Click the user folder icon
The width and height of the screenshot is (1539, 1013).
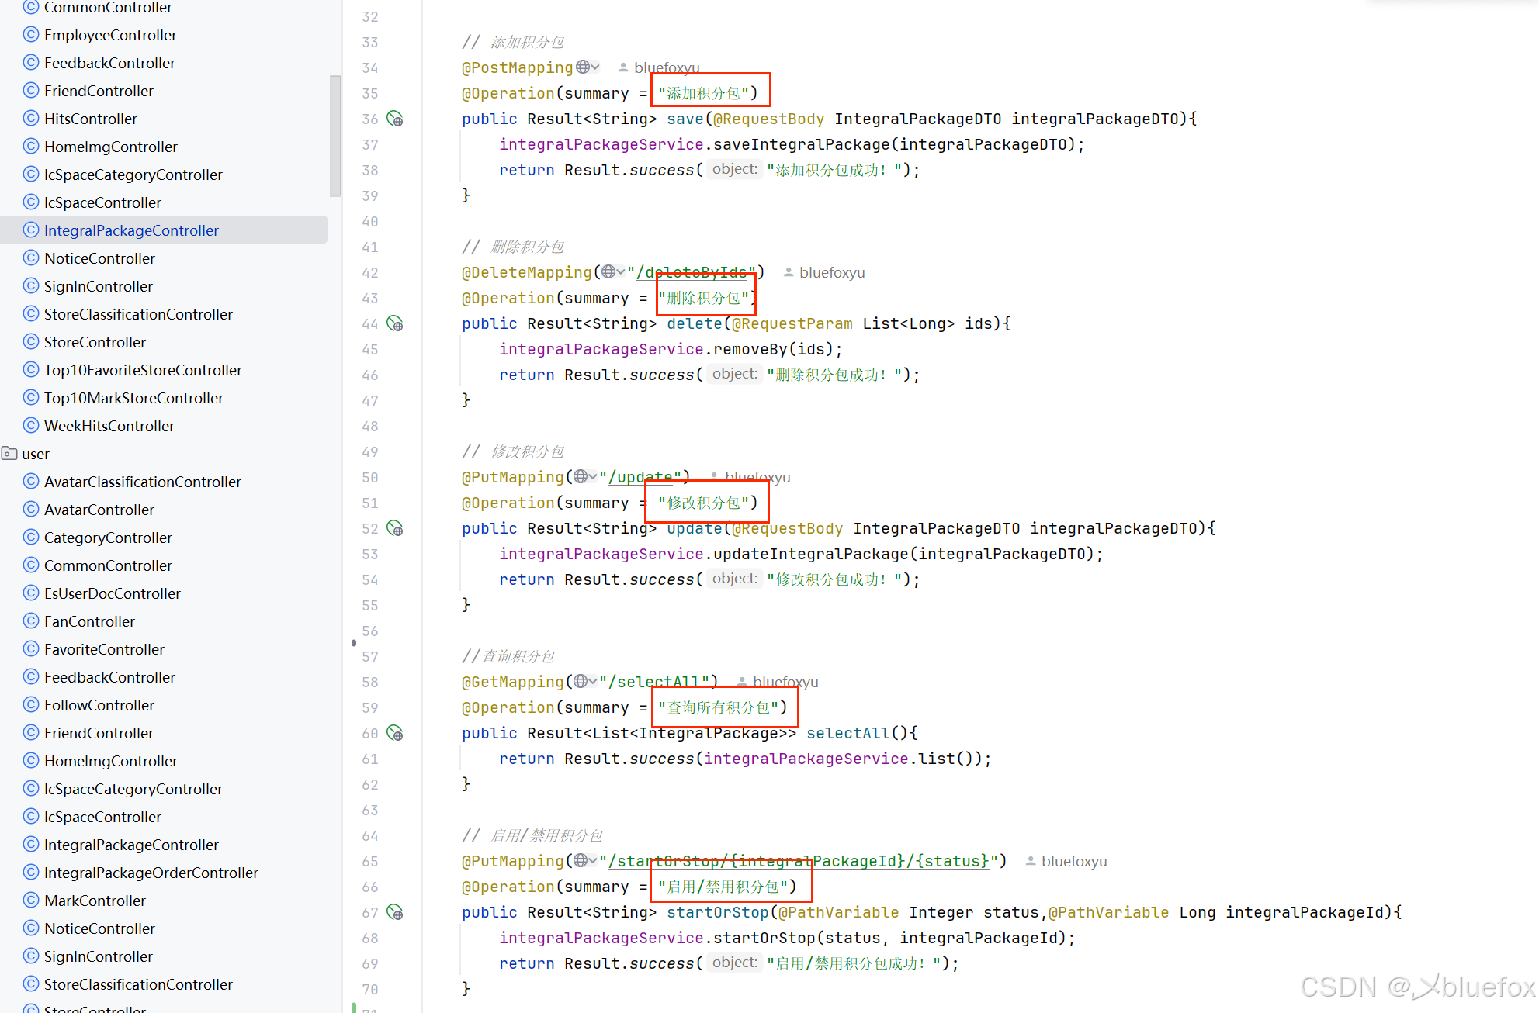pos(9,454)
